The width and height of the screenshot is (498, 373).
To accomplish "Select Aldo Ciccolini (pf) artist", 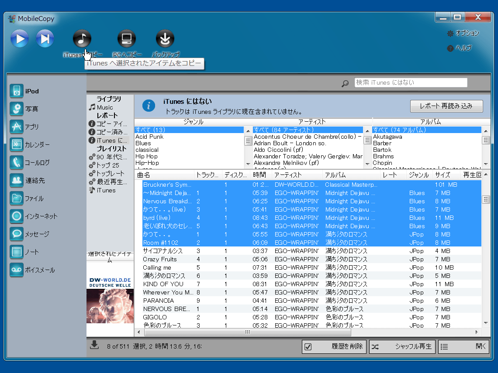I will pos(308,150).
